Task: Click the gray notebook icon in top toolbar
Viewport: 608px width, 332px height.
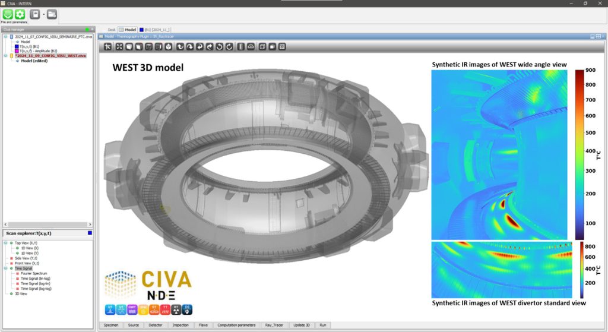Action: [x=35, y=14]
